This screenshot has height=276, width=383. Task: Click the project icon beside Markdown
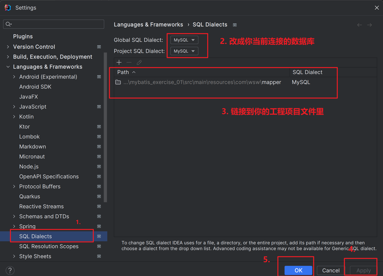point(99,147)
